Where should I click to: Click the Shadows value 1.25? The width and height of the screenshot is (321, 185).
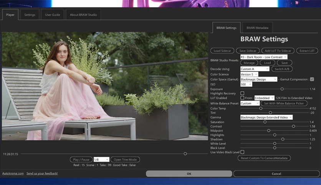(x=312, y=140)
